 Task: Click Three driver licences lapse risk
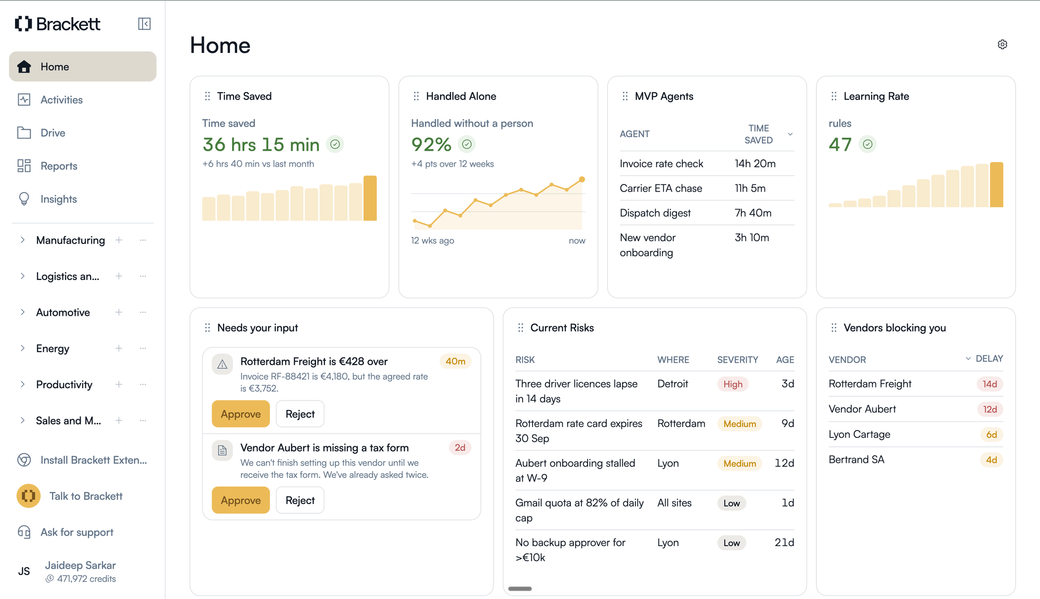[x=655, y=391]
